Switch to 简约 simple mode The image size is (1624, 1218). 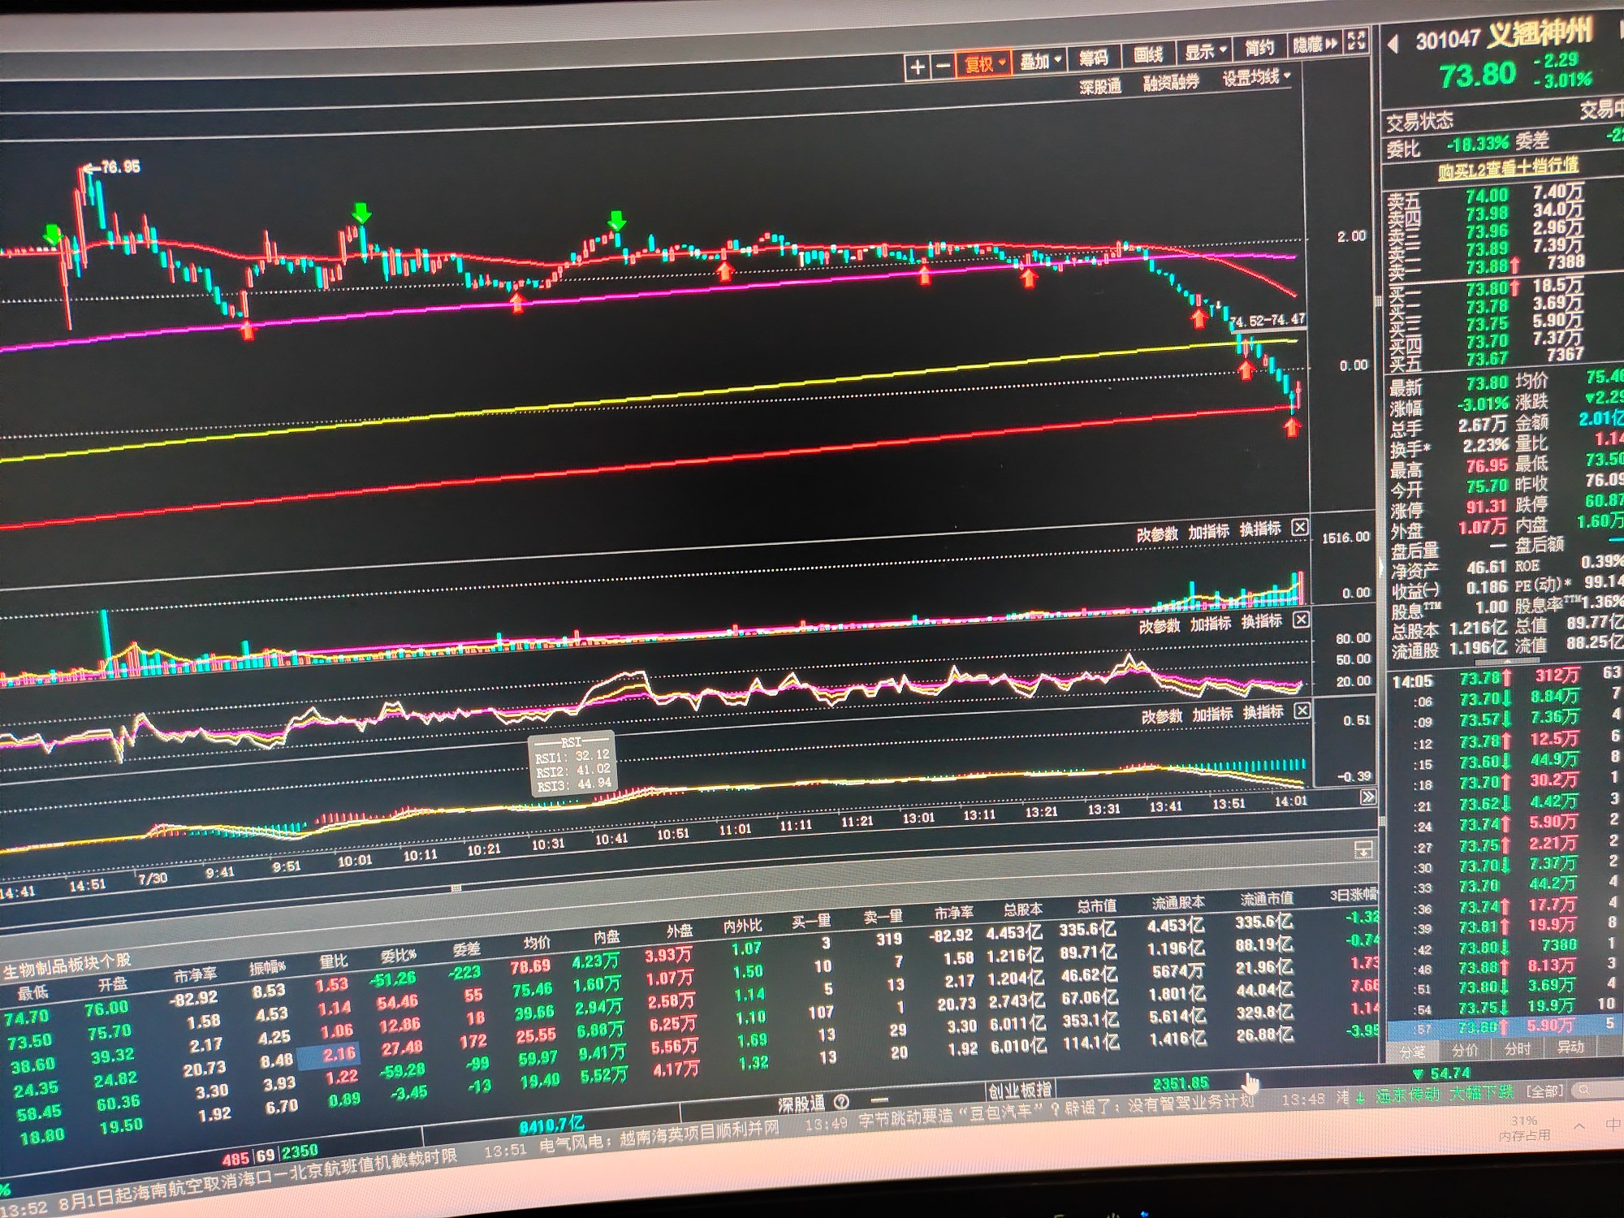[x=1259, y=48]
